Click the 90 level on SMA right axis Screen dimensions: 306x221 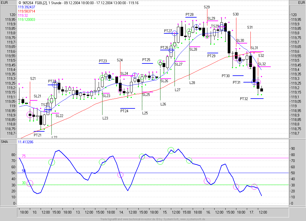click(x=293, y=149)
